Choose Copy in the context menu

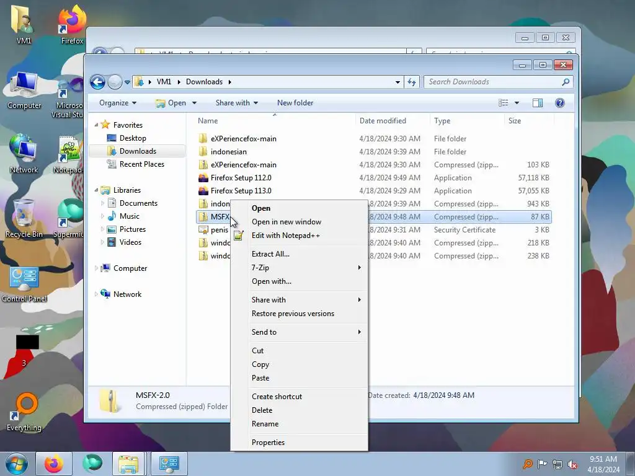[300, 364]
